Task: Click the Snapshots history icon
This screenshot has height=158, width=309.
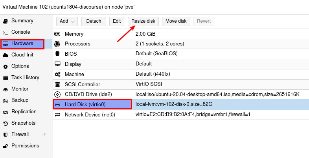Action: (6, 123)
